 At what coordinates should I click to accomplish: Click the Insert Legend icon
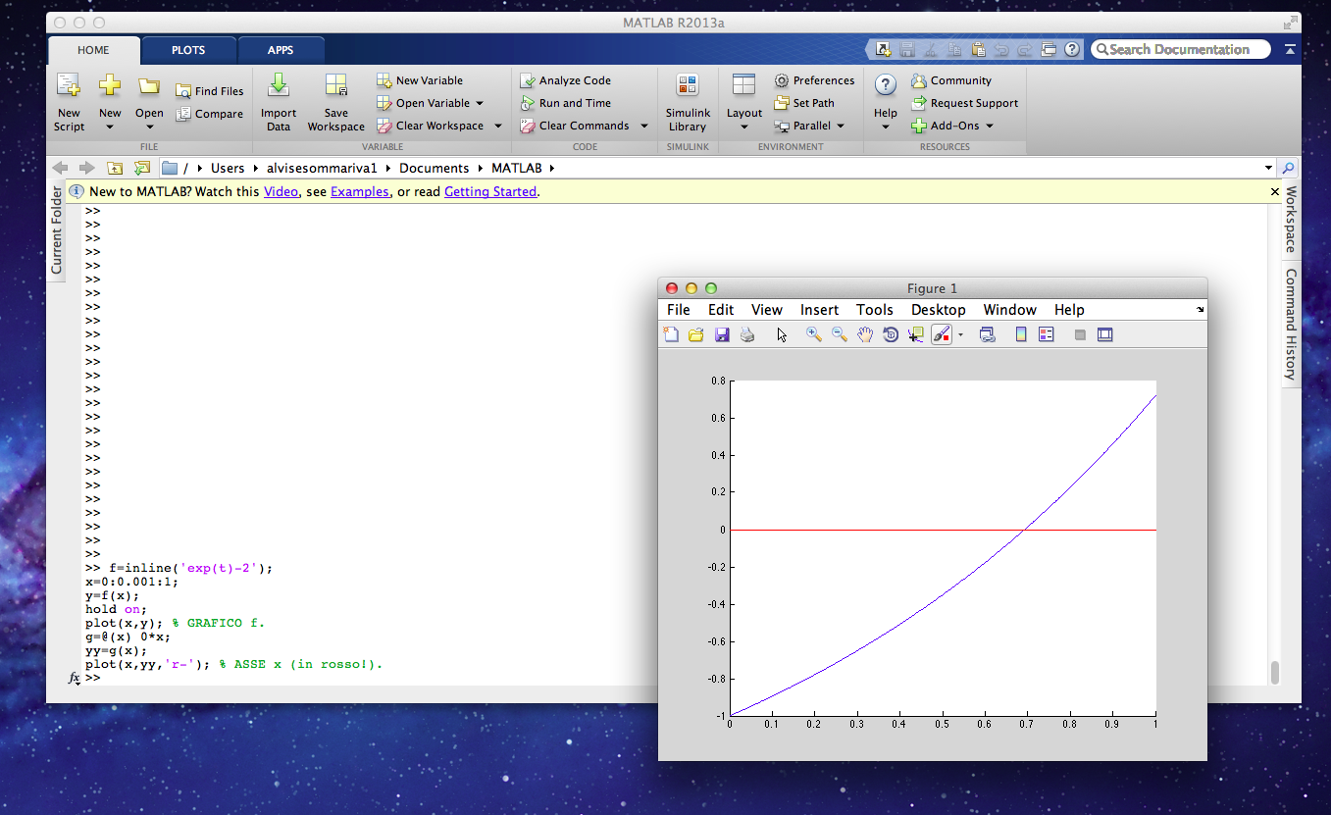click(1047, 334)
